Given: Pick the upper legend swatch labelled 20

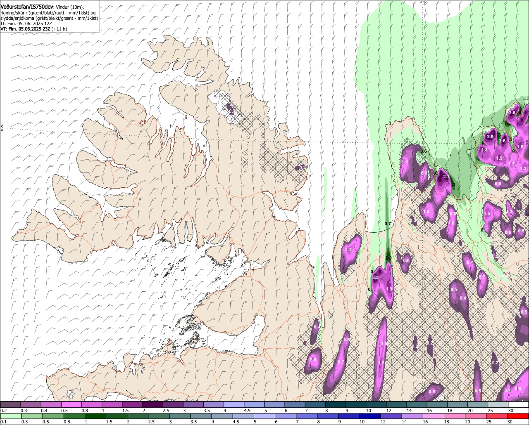Looking at the screenshot, I should [478, 405].
